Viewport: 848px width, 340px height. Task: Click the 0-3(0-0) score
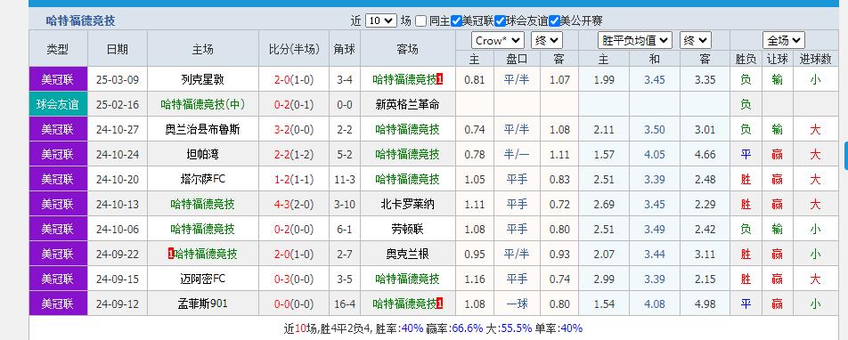tap(294, 279)
